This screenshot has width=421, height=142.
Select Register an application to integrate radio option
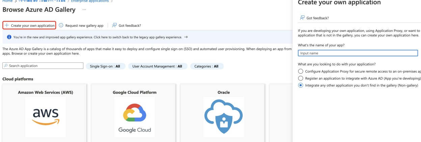tap(300, 78)
